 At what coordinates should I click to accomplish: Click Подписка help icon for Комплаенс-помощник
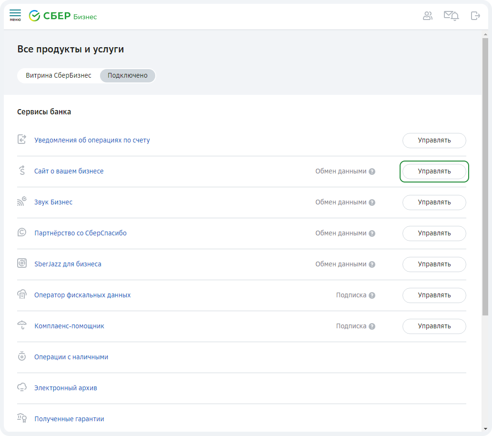tap(372, 326)
